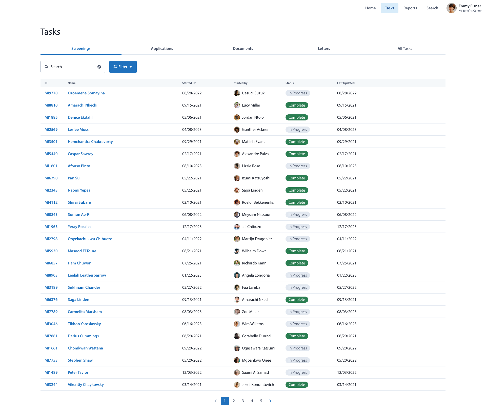Switch to the Documents tab
486x415 pixels.
(x=243, y=49)
